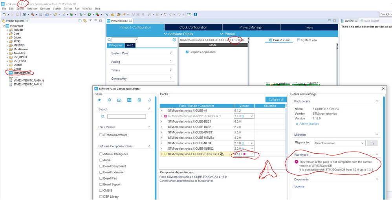Select Instrument.ioc file in Project Explorer
The width and height of the screenshot is (392, 200).
click(x=22, y=73)
